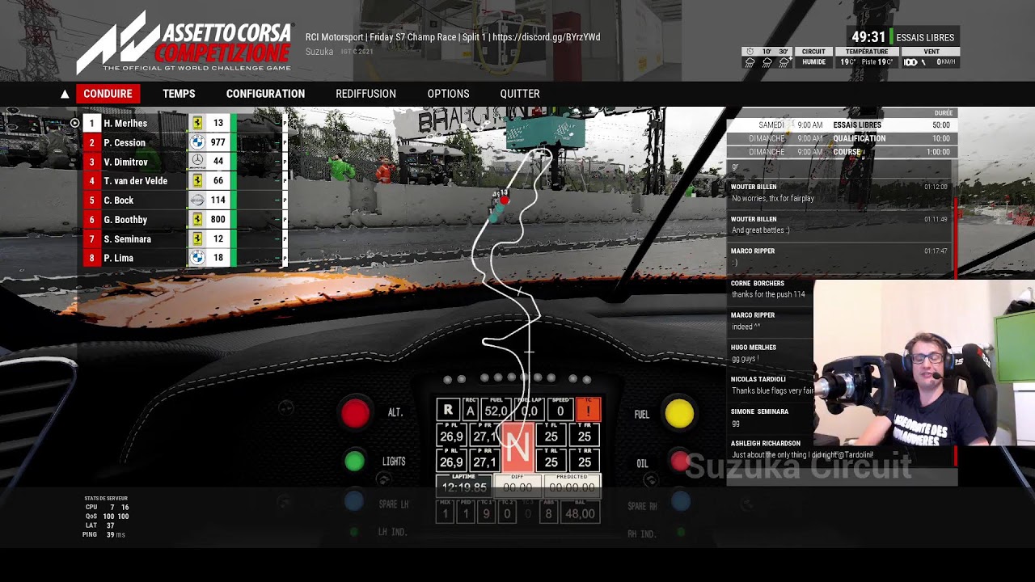Viewport: 1035px width, 582px height.
Task: Click the HUMIDE circuit condition value
Action: pos(813,62)
